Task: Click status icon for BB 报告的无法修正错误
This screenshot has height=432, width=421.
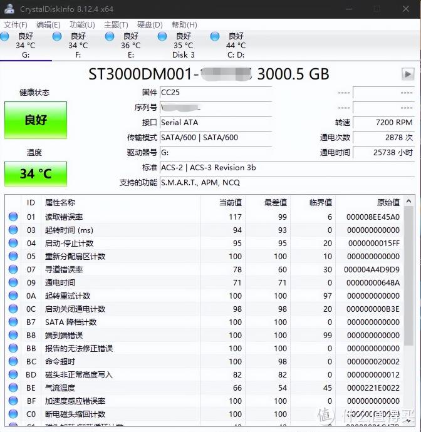Action: pos(13,348)
